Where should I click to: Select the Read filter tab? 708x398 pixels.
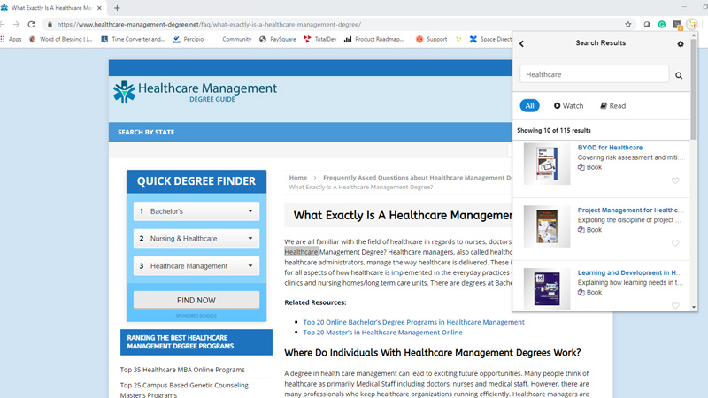[612, 105]
